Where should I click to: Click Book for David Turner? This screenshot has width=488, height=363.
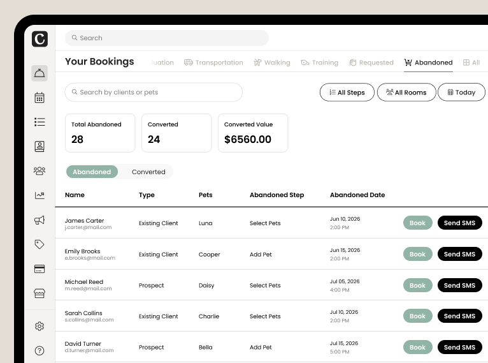point(418,347)
